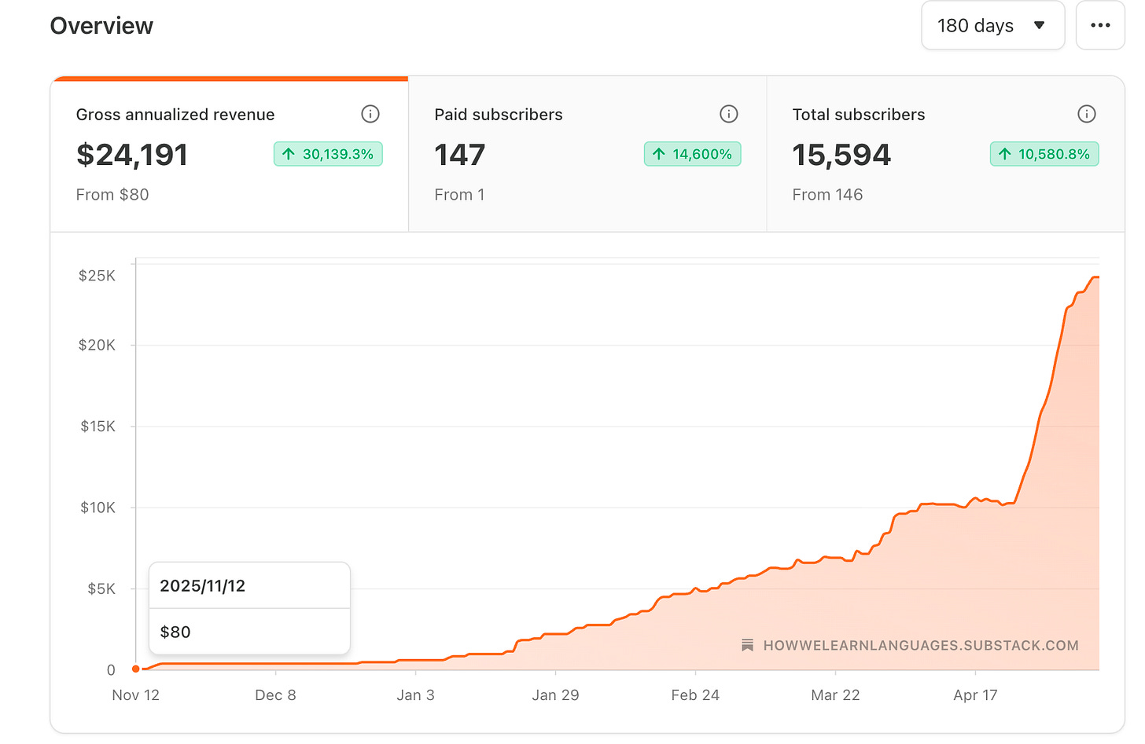Click the $24,191 revenue figure
The image size is (1145, 744).
click(x=132, y=155)
